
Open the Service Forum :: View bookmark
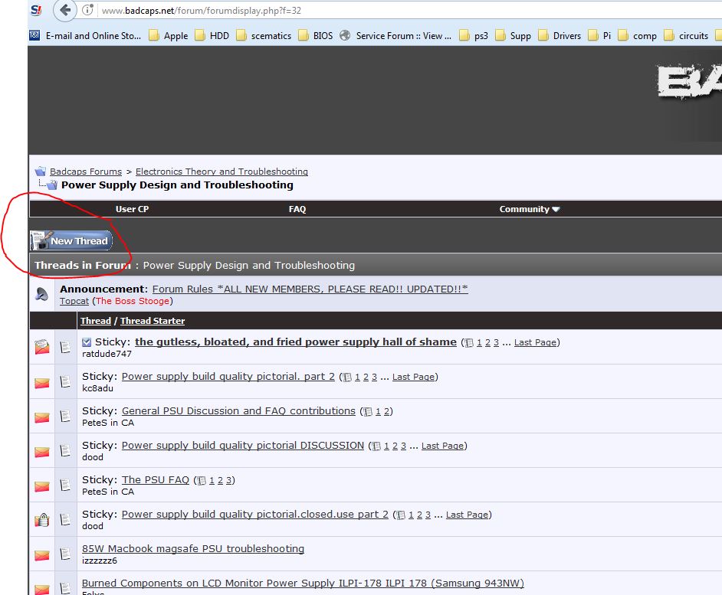(395, 36)
